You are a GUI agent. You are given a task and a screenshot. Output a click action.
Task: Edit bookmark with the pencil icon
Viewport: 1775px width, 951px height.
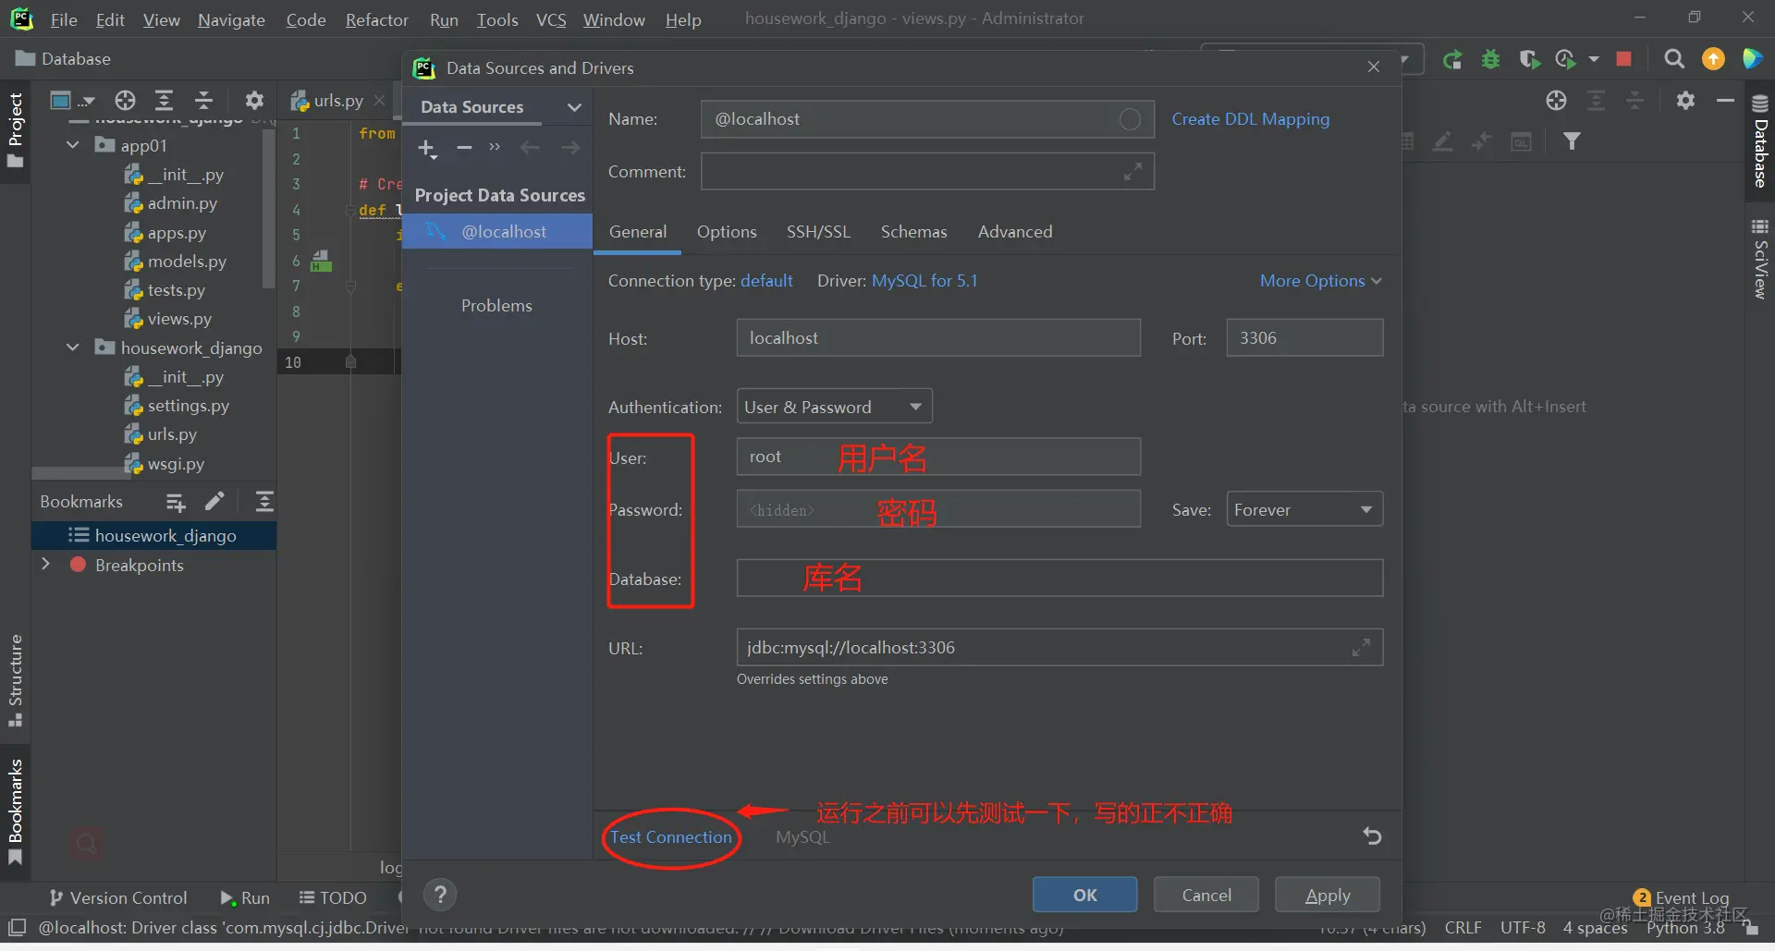coord(214,502)
